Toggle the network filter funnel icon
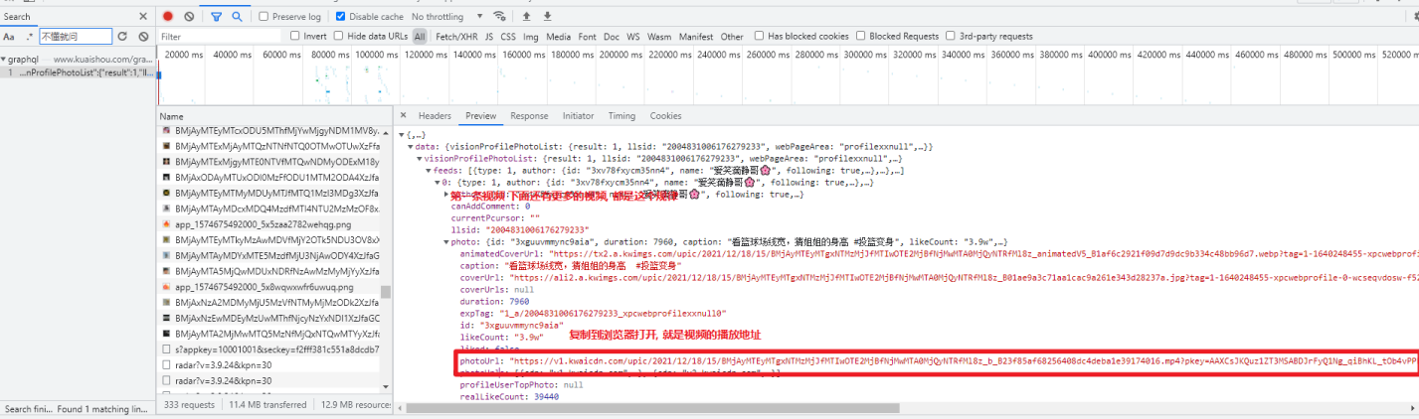This screenshot has width=1419, height=419. pyautogui.click(x=217, y=17)
